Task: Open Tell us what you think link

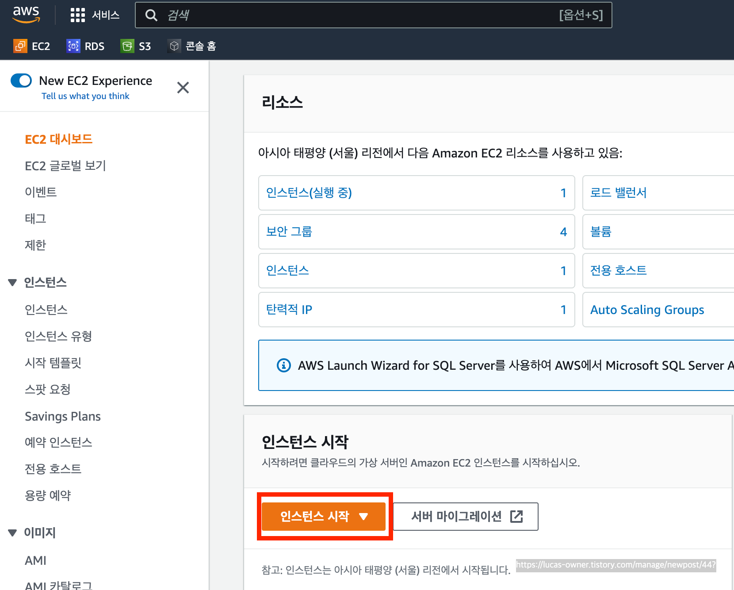Action: point(85,96)
